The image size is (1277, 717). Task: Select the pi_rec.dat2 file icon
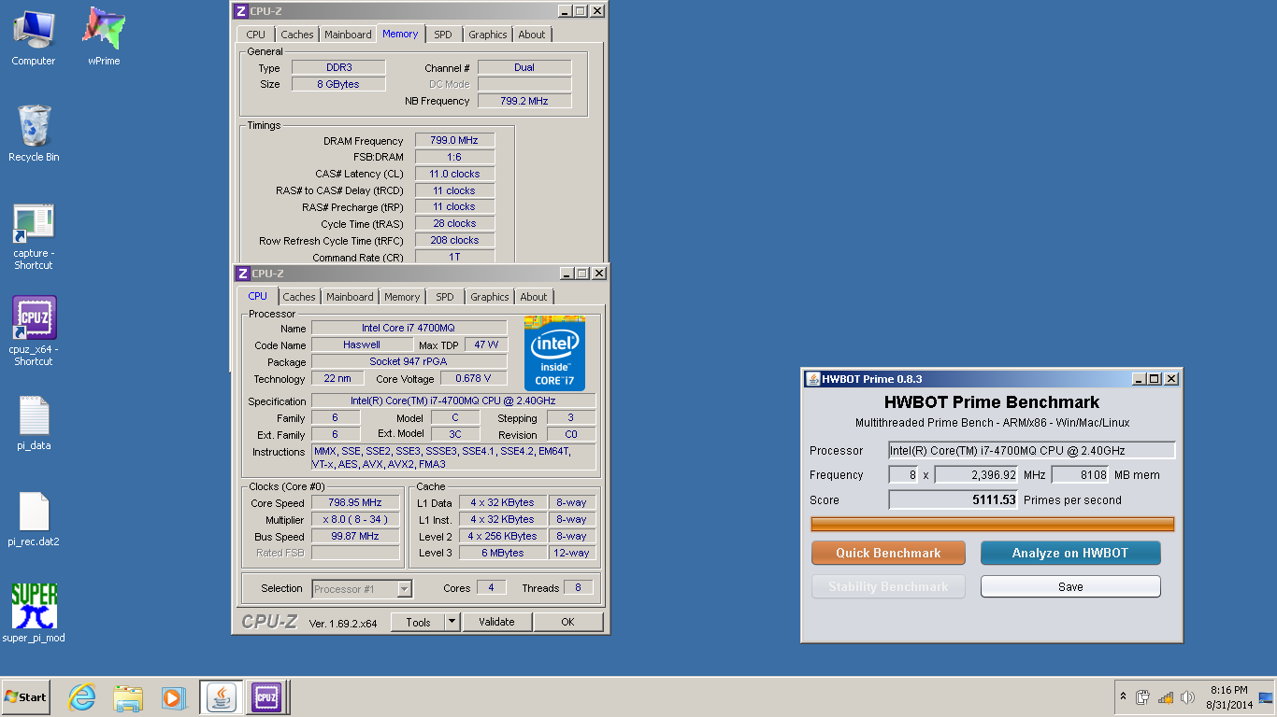[x=34, y=519]
